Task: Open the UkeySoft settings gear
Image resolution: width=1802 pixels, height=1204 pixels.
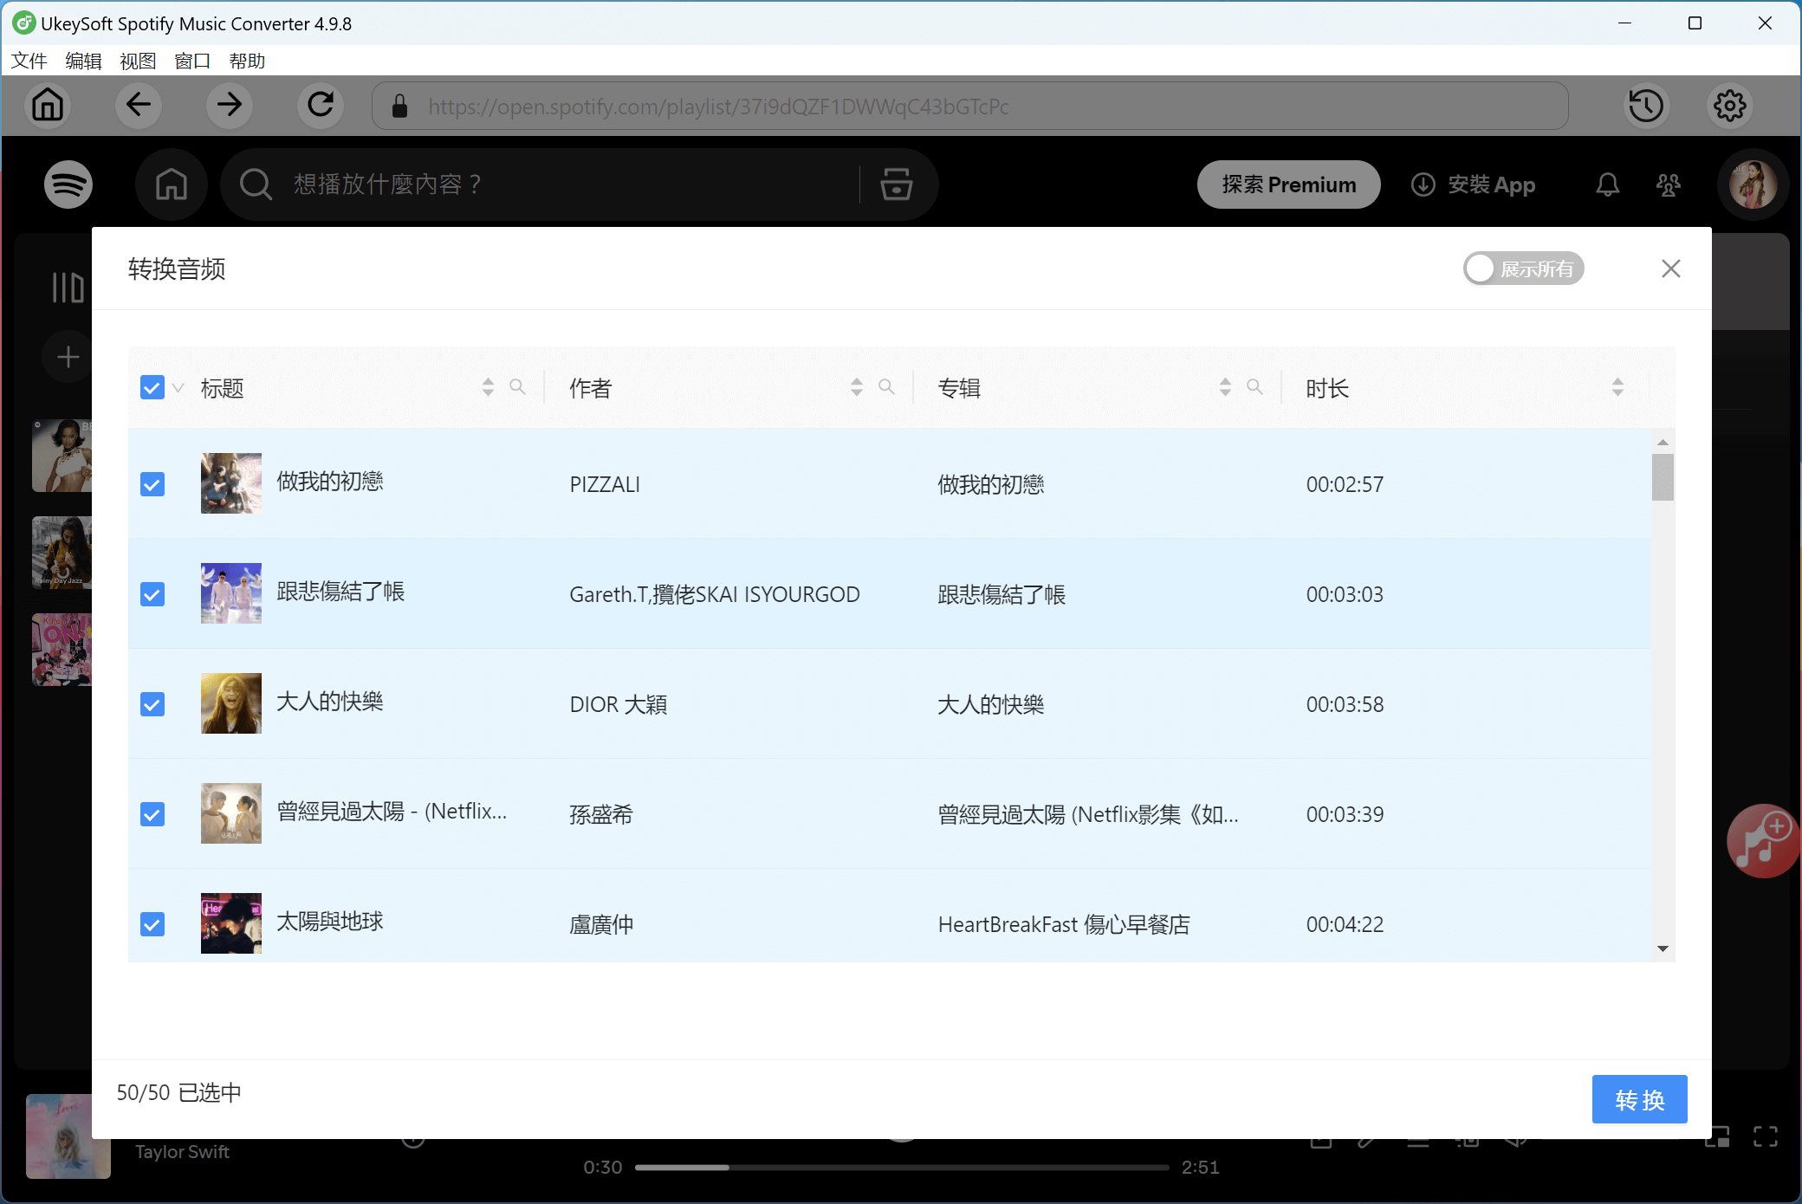Action: point(1729,106)
